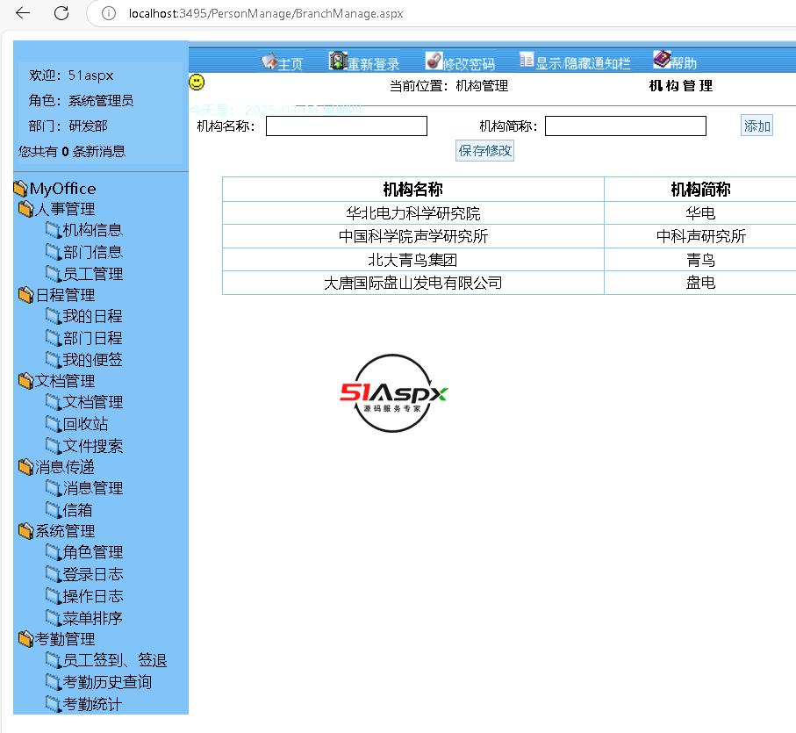Select 员工签到、签退 in the sidebar
Viewport: 796px width, 733px height.
tap(114, 661)
